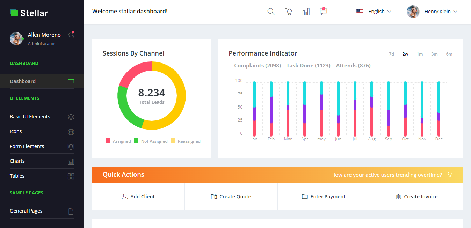Open the search icon in top navbar
The image size is (471, 228).
pos(271,11)
